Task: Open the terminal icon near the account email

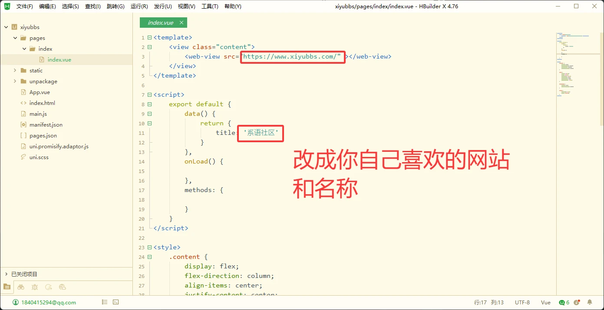Action: 115,302
